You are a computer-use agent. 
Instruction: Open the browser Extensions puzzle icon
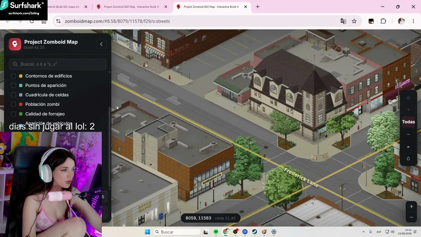[x=383, y=21]
